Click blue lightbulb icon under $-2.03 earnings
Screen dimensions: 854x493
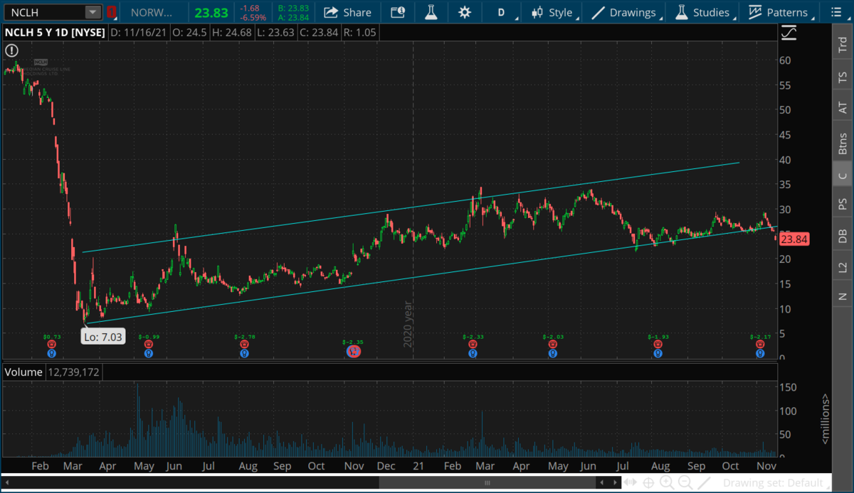(553, 353)
